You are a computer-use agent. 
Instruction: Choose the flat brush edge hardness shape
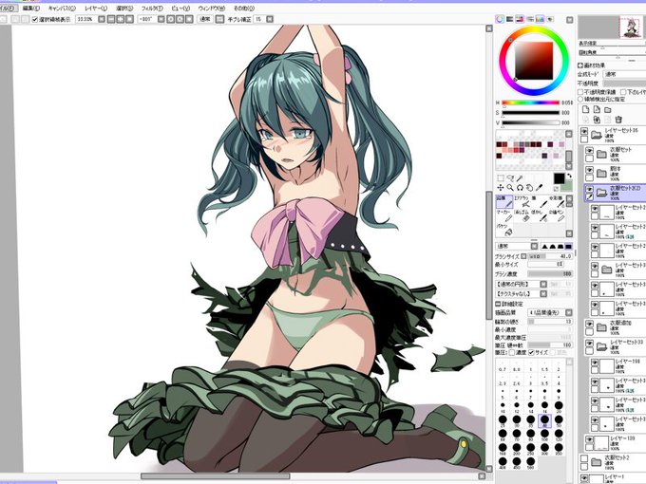[x=568, y=246]
